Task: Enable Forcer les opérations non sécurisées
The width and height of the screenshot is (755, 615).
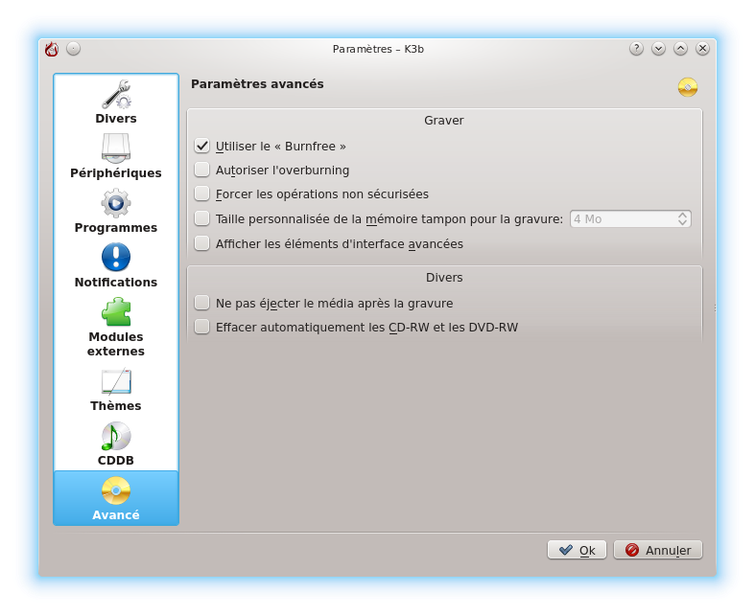Action: click(x=201, y=194)
